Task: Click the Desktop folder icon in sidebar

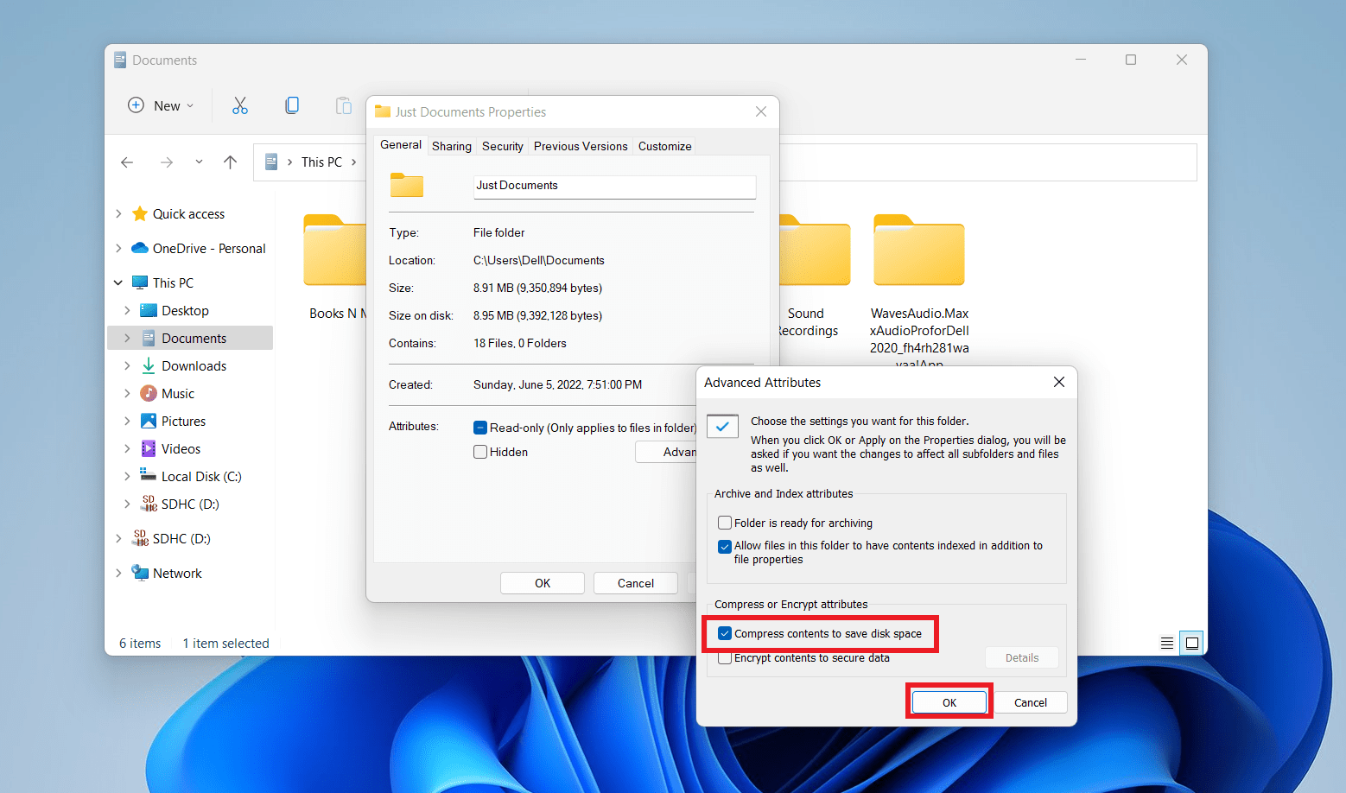Action: click(148, 310)
